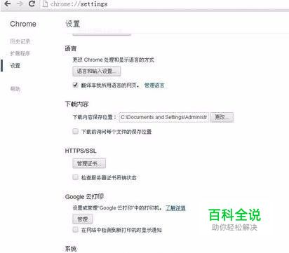This screenshot has height=253, width=289.
Task: Click the page icon in address bar
Action: [x=45, y=4]
